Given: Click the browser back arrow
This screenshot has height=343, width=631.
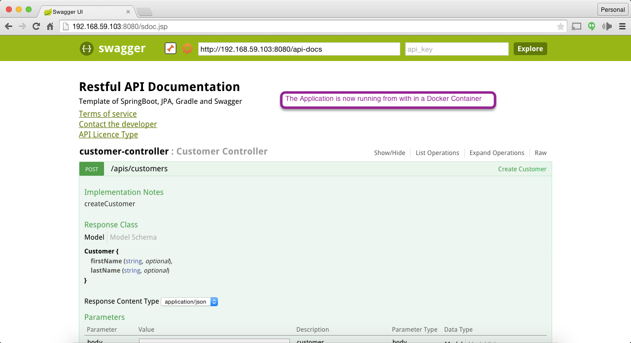Looking at the screenshot, I should [x=8, y=27].
